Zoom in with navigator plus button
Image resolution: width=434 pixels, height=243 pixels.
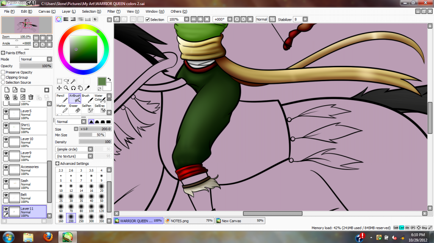click(43, 38)
